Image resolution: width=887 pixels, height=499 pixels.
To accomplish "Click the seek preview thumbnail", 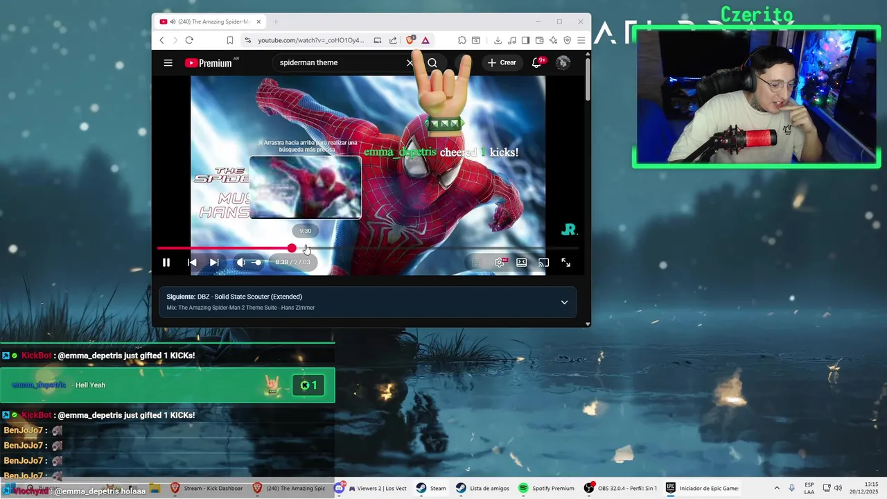I will coord(305,187).
